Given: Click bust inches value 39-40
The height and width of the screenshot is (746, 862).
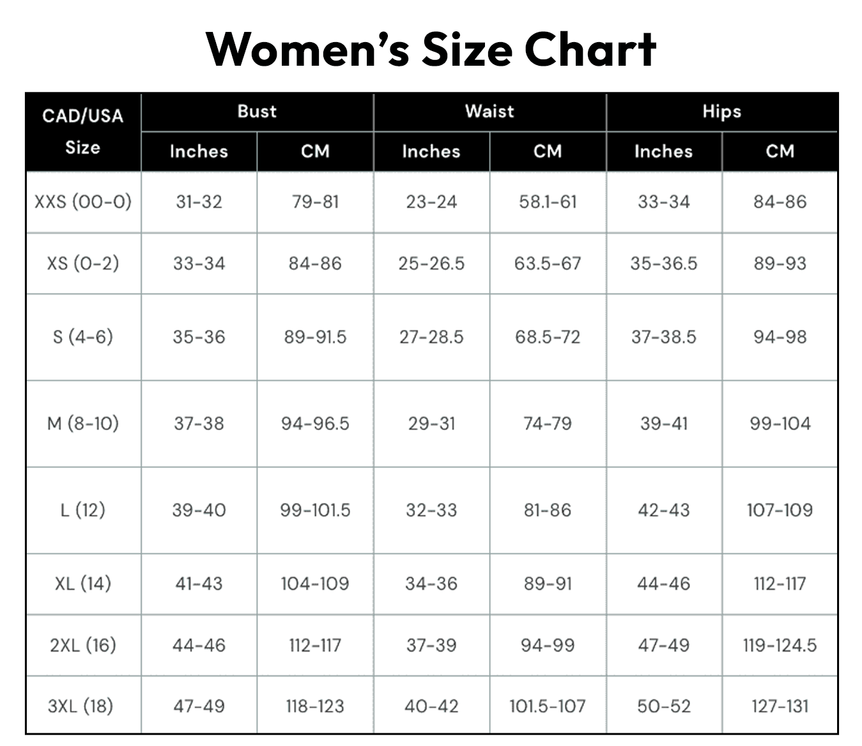Looking at the screenshot, I should click(199, 510).
